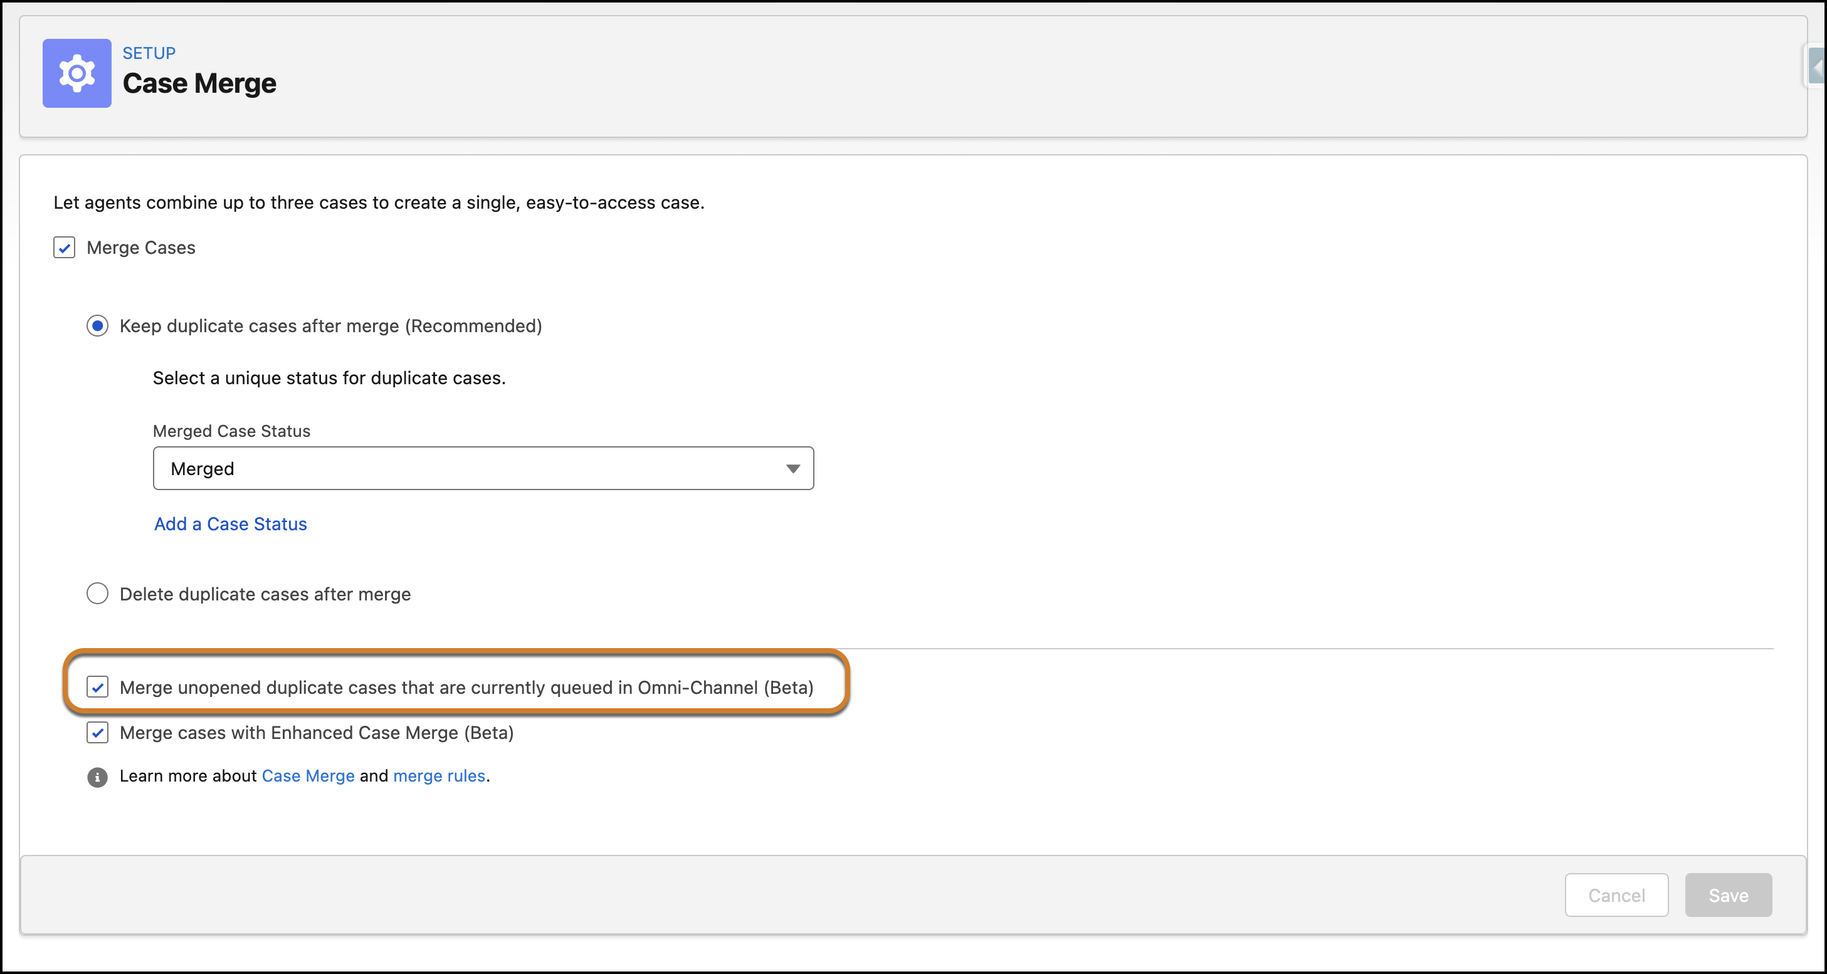
Task: Open the merge rules help link
Action: pos(439,776)
